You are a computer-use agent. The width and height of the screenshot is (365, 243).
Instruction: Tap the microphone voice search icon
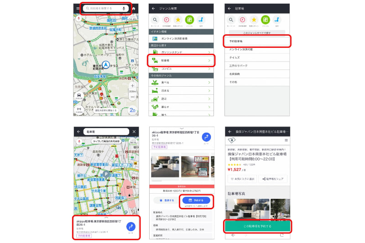[x=124, y=8]
